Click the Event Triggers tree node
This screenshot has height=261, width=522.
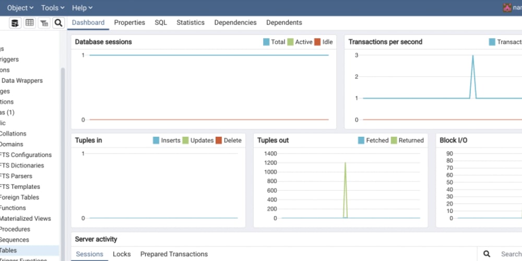pyautogui.click(x=9, y=60)
